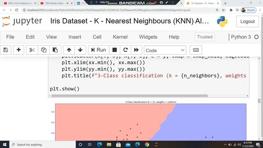
Task: Open the Kernel menu
Action: (120, 37)
